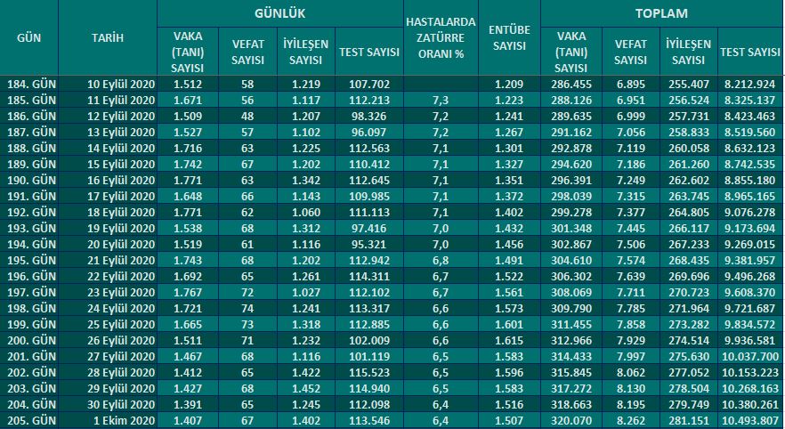
Task: Select the date 1 Ekim 2020
Action: pos(125,420)
